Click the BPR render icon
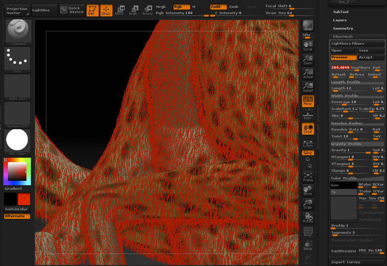Screen dimensions: 387x266 tap(308, 25)
